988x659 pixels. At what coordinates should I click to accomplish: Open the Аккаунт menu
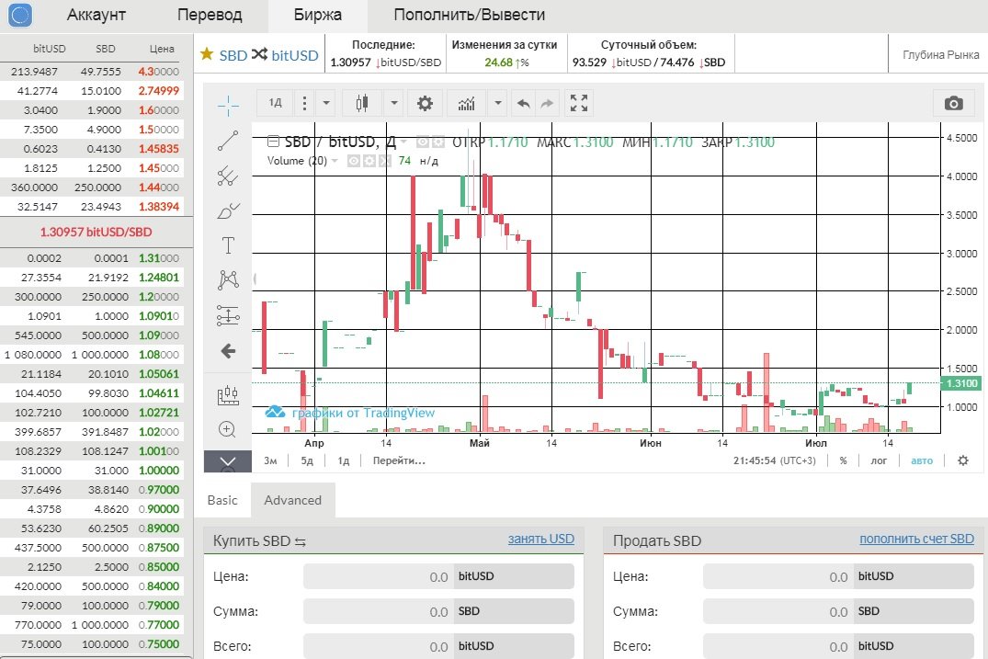[x=97, y=15]
